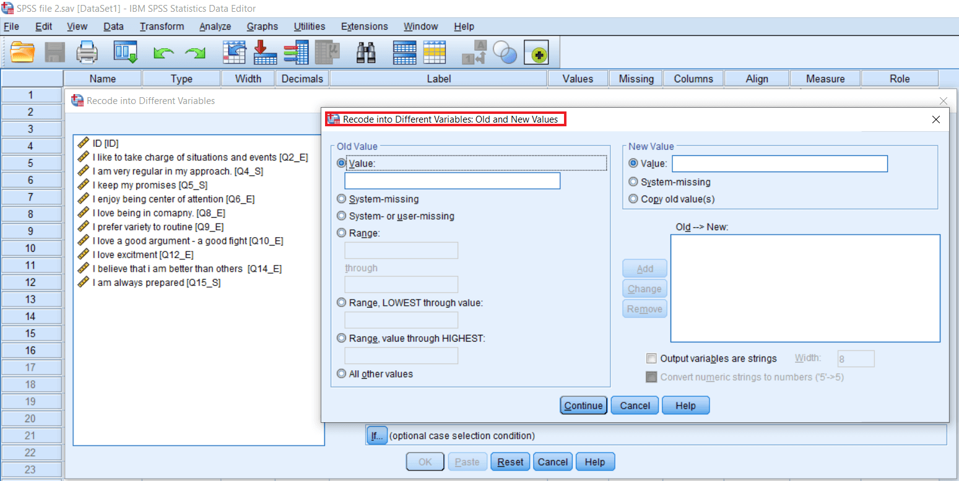Select System- or user-missing radio button
Screen dimensions: 959x481
(341, 216)
